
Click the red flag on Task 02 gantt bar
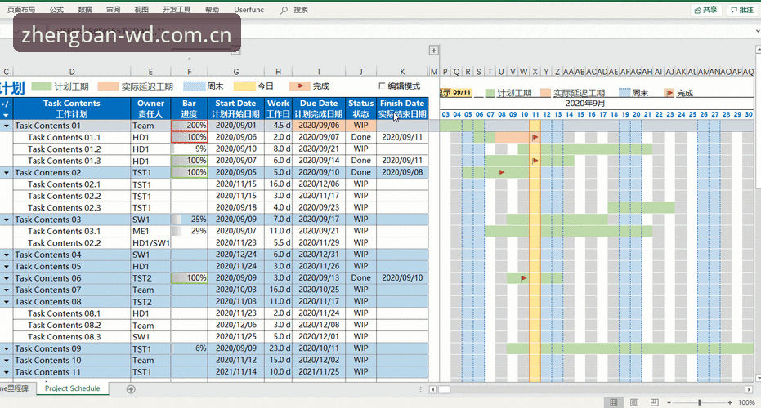click(501, 172)
